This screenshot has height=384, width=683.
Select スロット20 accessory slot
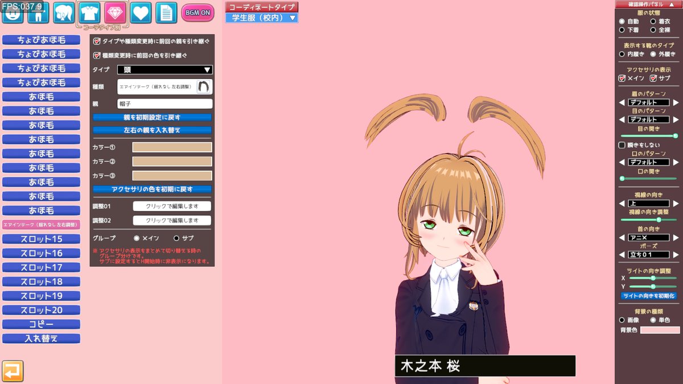point(41,310)
